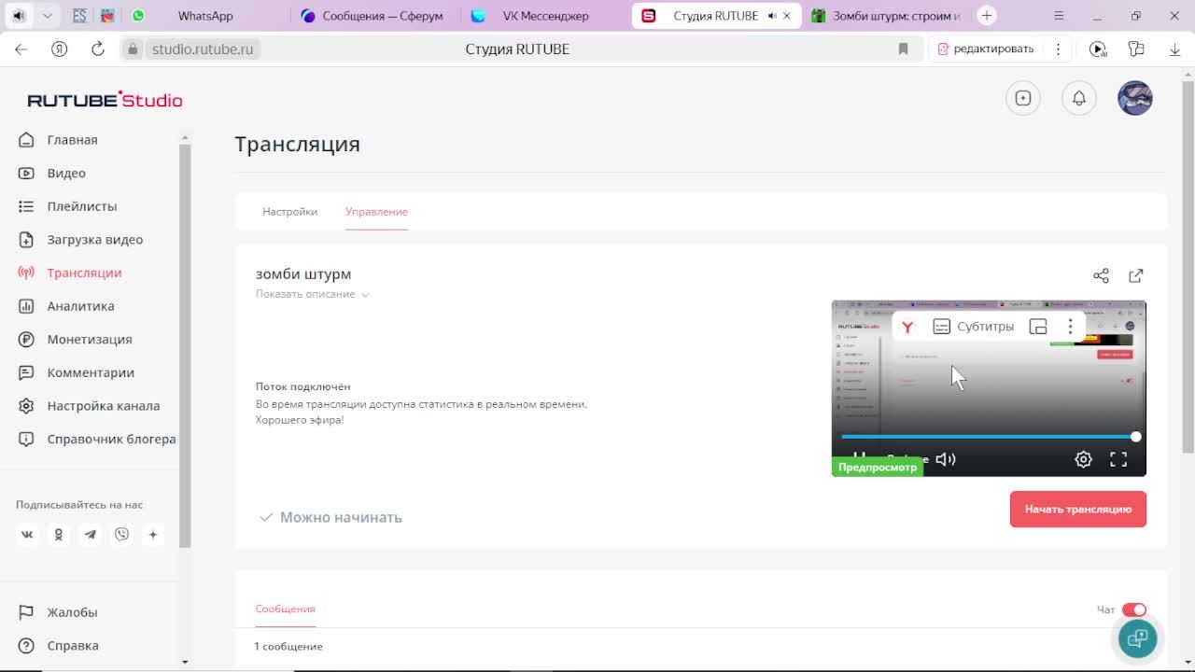This screenshot has height=672, width=1195.
Task: Open the support chat bubble
Action: point(1137,638)
